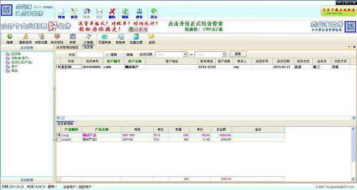Screen dimensions: 357x190
Task: Click the app logo in top-left corner
Action: click(x=7, y=10)
